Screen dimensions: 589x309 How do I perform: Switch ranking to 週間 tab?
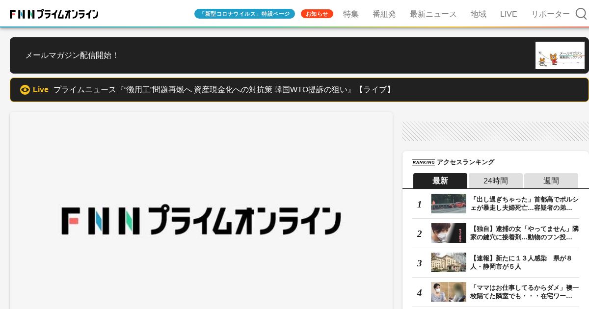(x=551, y=180)
